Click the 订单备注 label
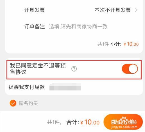Viewport: 145px width, 132px height. coord(35,27)
